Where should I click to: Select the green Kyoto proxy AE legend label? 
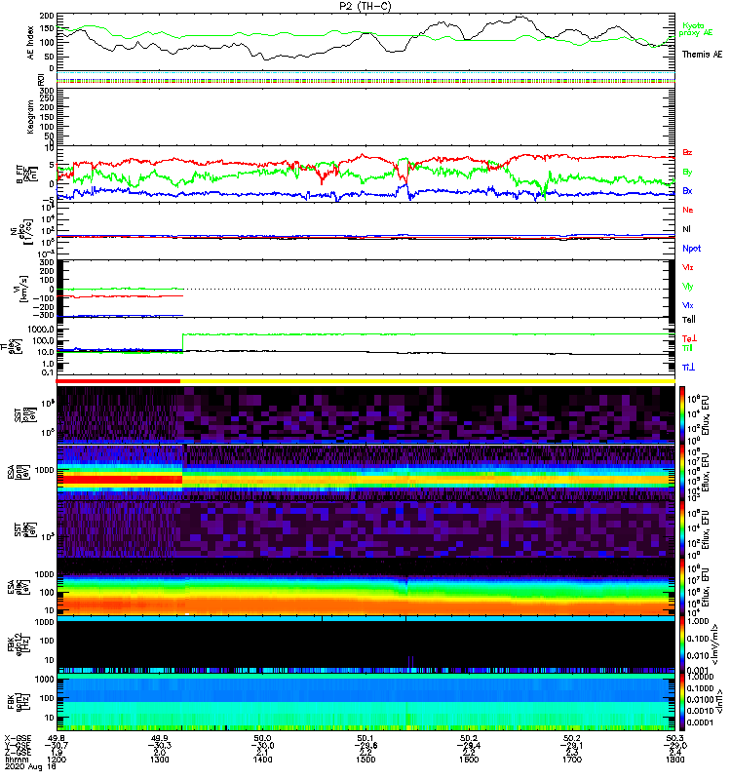tap(696, 29)
